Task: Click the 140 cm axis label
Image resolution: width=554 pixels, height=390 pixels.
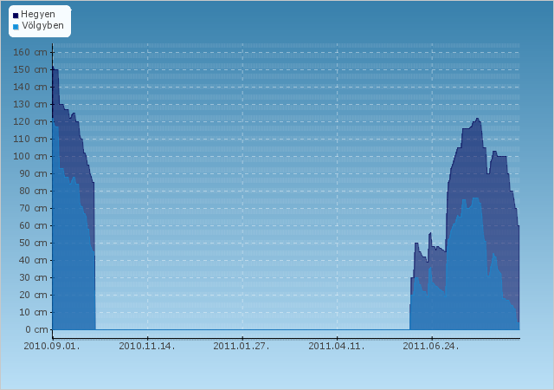Action: [x=30, y=87]
